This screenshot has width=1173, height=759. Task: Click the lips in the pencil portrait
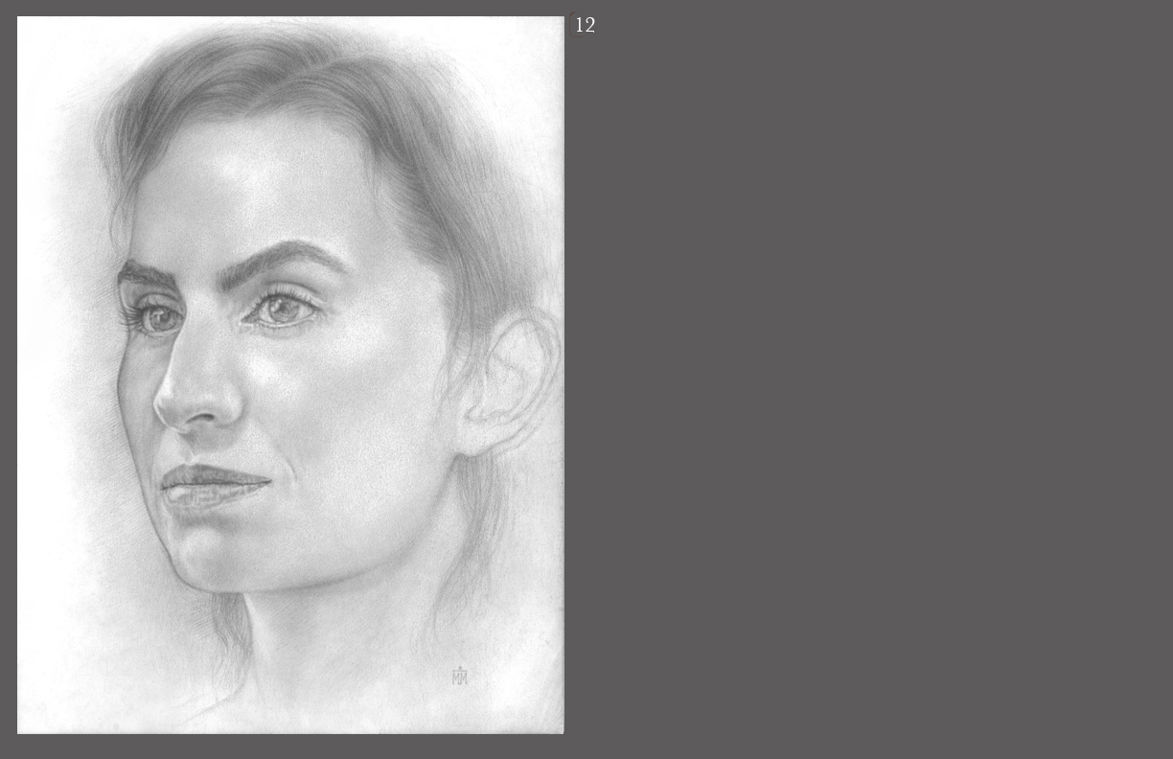(x=213, y=484)
